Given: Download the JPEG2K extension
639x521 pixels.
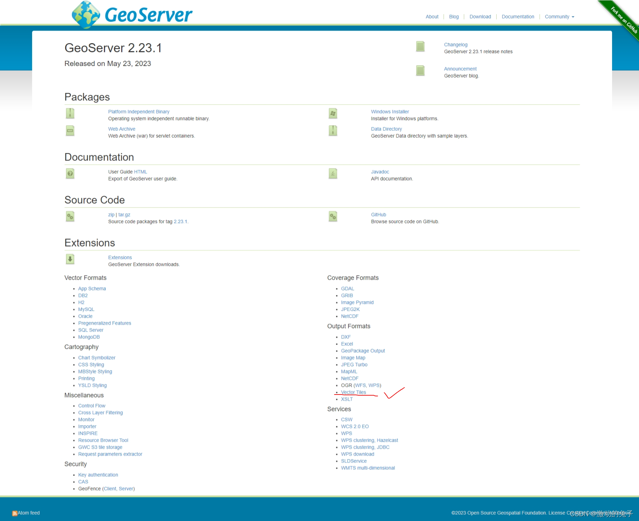Looking at the screenshot, I should (350, 309).
